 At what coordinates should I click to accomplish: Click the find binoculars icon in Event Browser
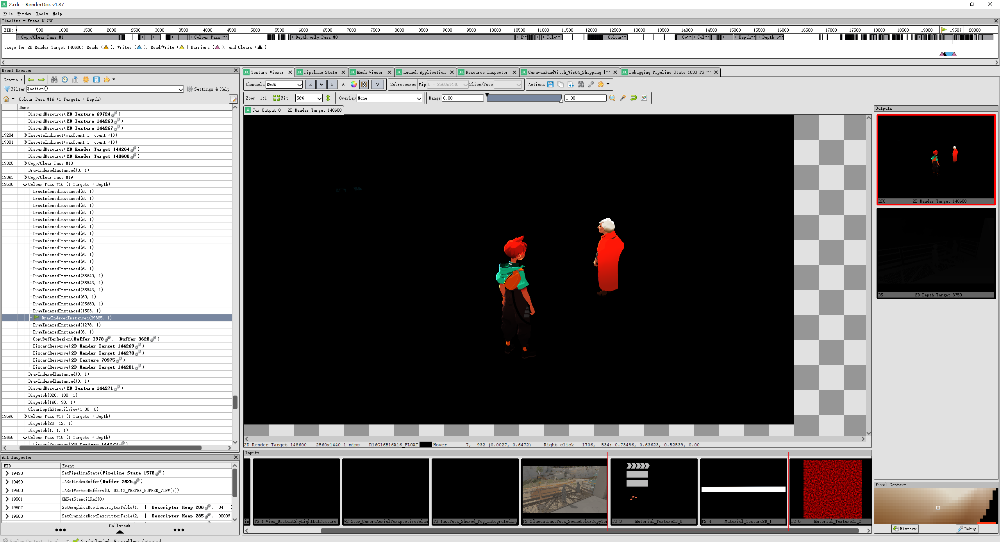click(54, 80)
